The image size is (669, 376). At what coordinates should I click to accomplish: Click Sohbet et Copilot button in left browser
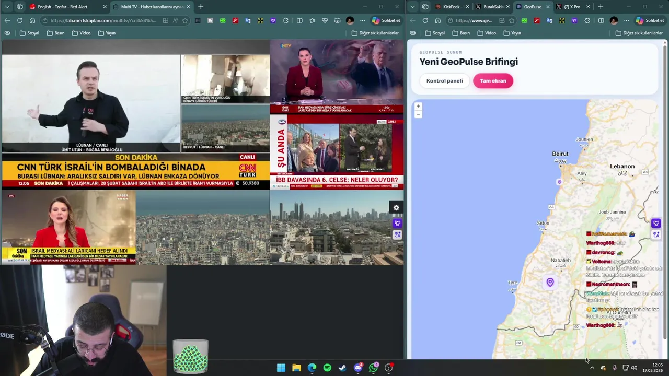click(x=386, y=20)
